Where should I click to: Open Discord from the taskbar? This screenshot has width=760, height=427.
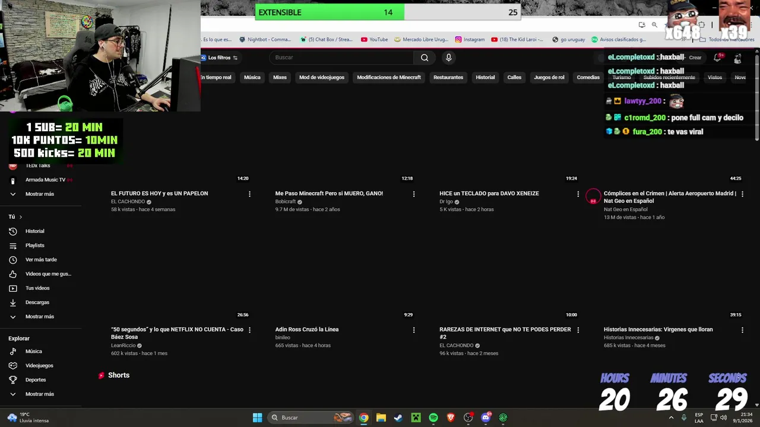coord(486,418)
